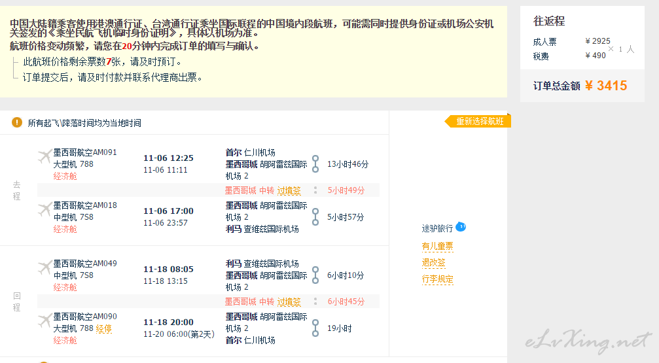Click adult ticket price ¥ 2925

[597, 41]
